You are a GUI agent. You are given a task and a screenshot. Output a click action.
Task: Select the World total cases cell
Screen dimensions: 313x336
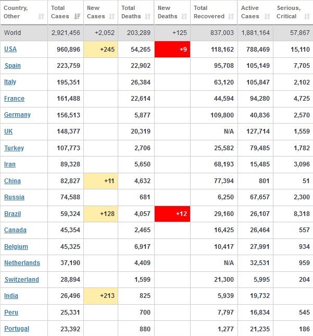65,33
